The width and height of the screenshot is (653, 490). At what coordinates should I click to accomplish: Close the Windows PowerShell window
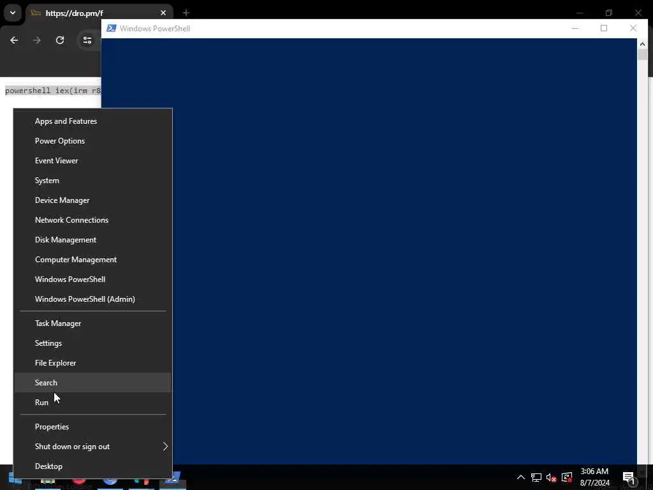633,28
